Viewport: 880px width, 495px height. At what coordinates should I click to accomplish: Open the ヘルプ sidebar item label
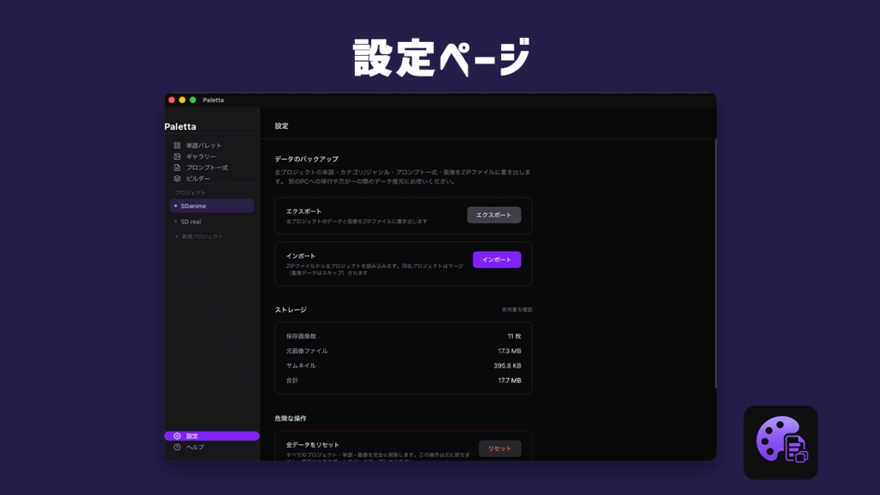[195, 447]
